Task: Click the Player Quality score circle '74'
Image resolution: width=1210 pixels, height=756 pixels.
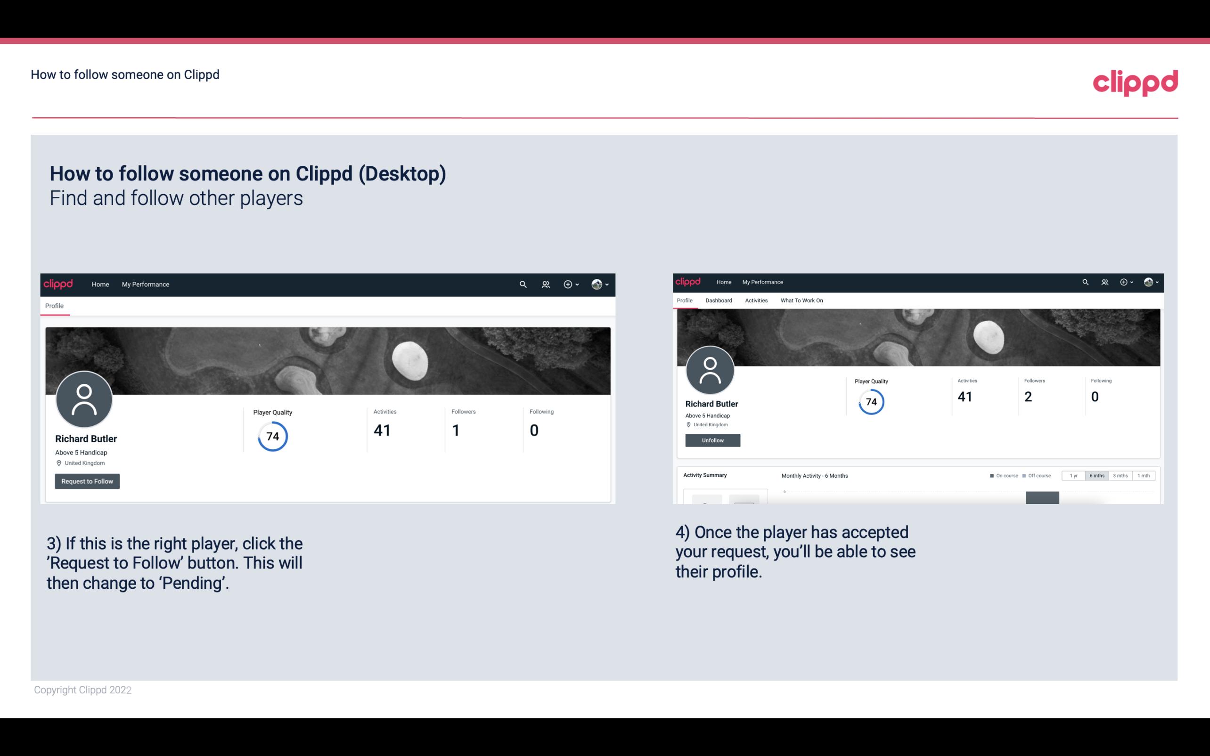Action: [x=272, y=436]
